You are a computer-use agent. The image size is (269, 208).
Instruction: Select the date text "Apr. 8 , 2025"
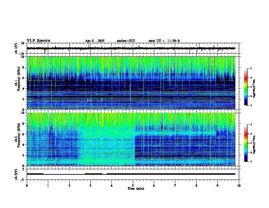click(95, 41)
